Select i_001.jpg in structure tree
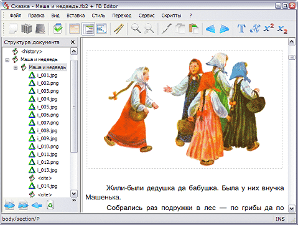 pos(47,75)
